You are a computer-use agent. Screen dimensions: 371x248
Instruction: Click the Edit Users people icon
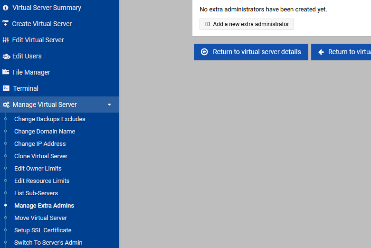[6, 57]
